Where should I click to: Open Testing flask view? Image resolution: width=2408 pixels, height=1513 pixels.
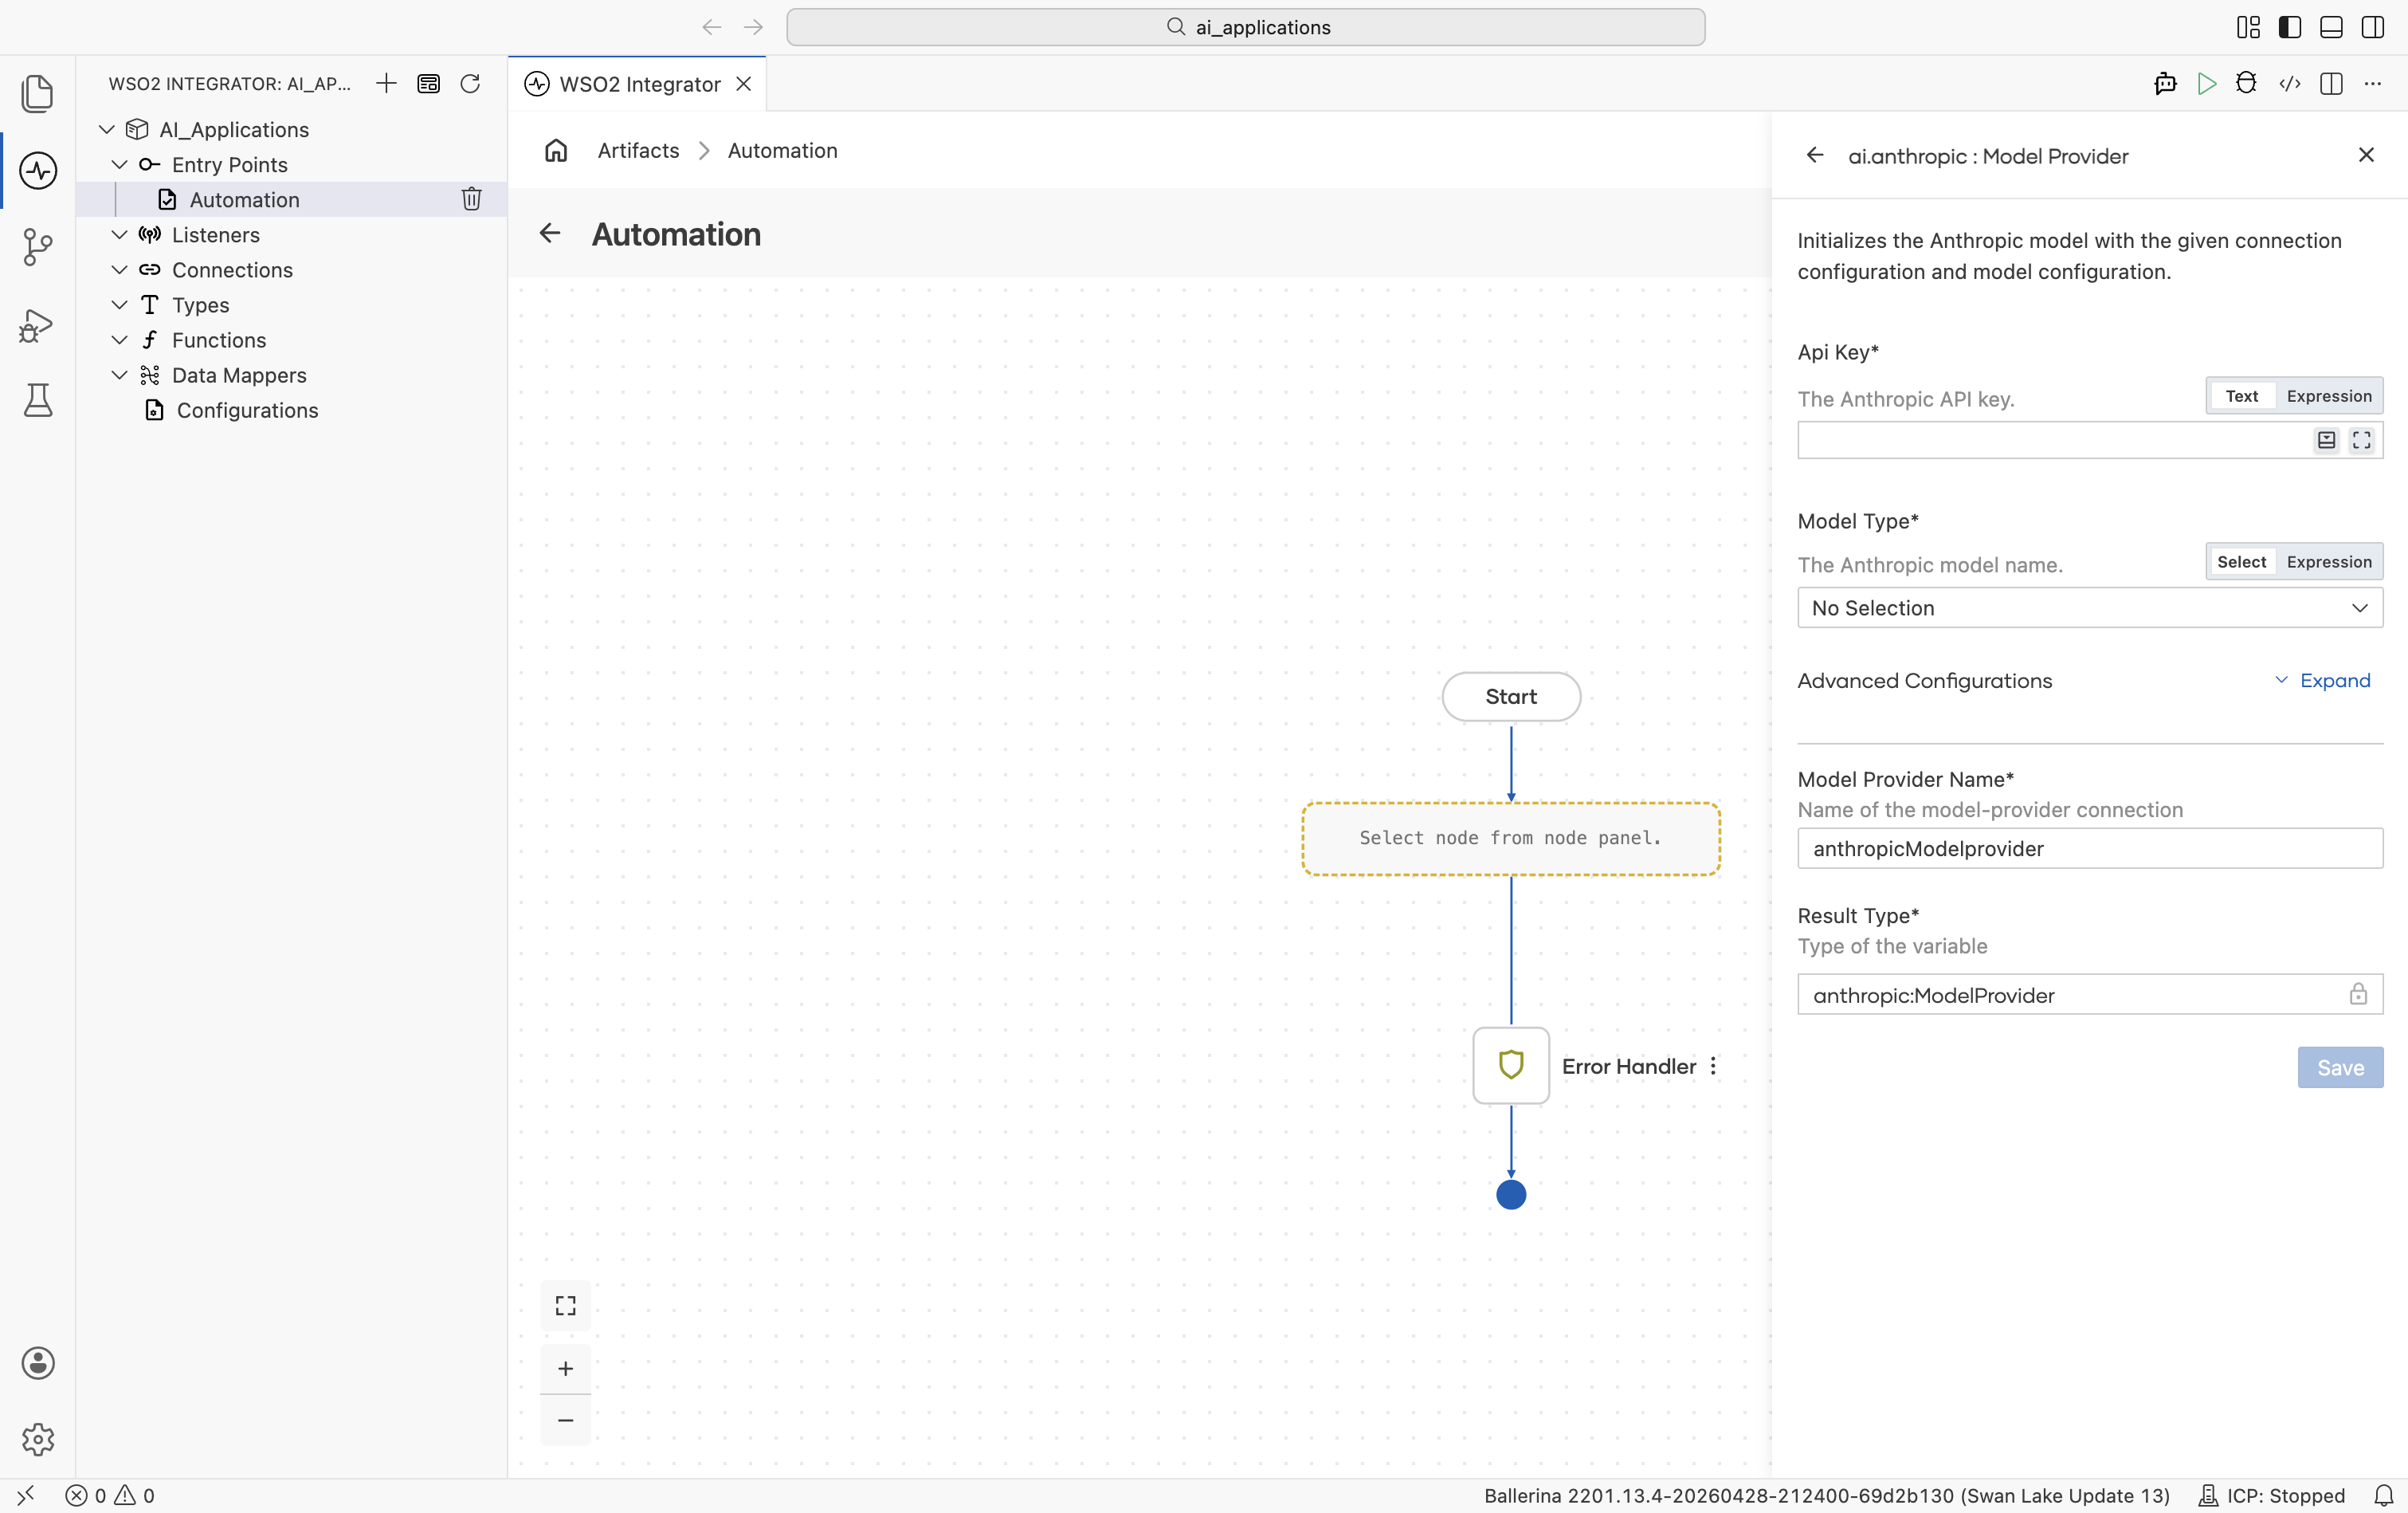38,400
